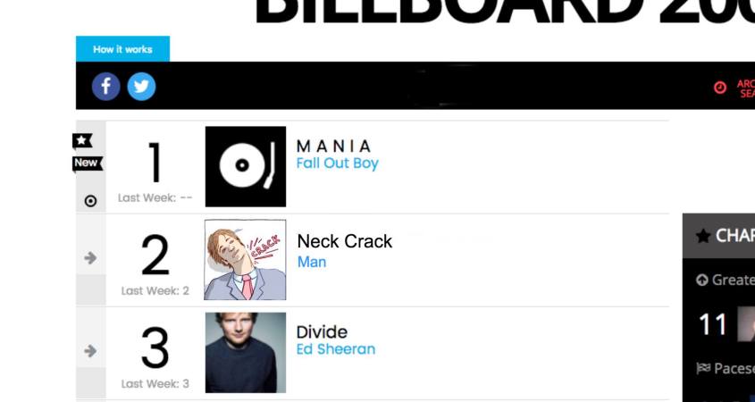755x402 pixels.
Task: Click the Neck Crack cartoon cover thumbnail
Action: point(246,259)
